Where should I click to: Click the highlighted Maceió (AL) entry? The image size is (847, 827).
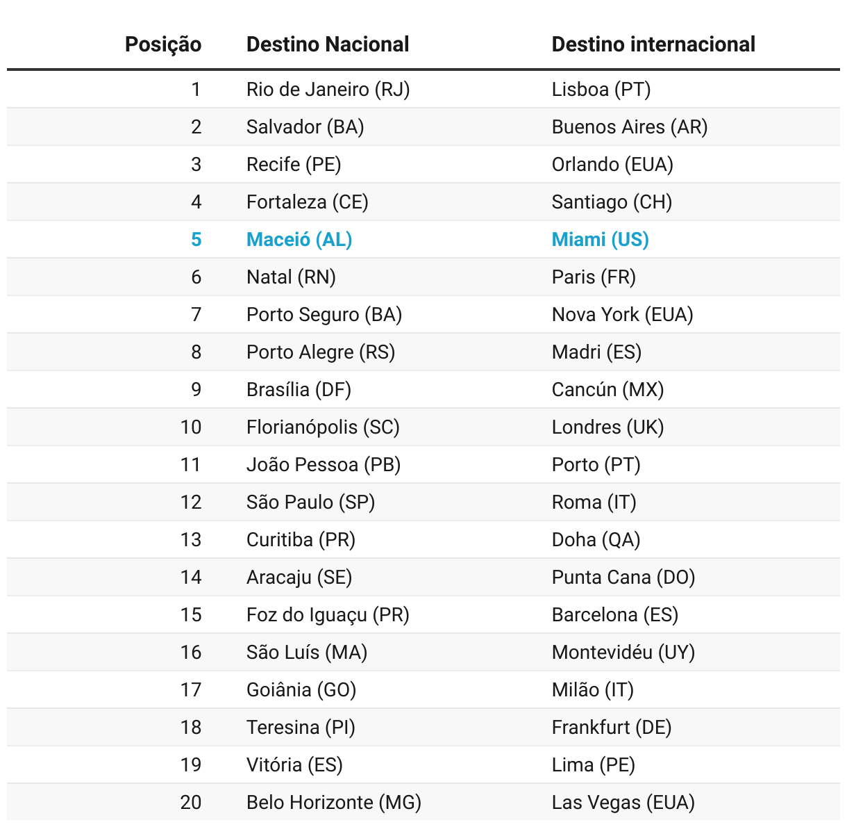coord(299,240)
